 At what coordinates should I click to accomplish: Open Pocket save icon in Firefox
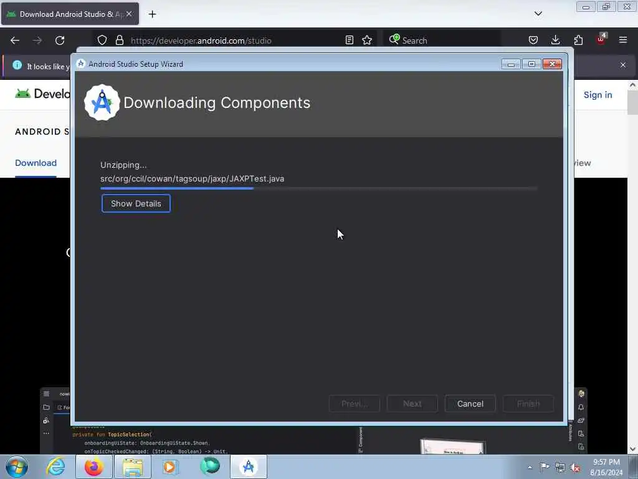click(x=533, y=40)
